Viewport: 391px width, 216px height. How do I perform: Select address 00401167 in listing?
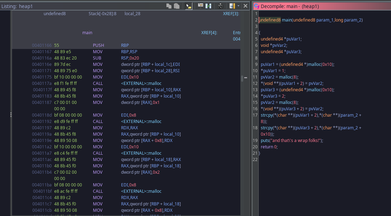tap(42, 52)
